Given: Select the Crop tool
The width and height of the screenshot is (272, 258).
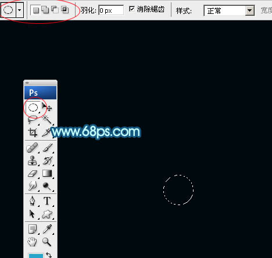Looking at the screenshot, I should coord(33,132).
